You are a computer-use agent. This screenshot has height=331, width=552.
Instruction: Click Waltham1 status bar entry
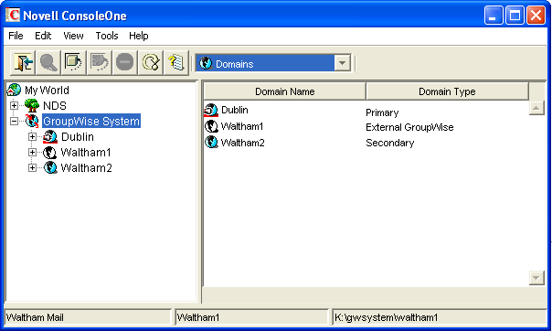[198, 317]
